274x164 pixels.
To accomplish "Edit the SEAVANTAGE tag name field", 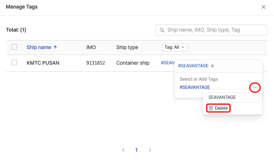I will pos(233,97).
